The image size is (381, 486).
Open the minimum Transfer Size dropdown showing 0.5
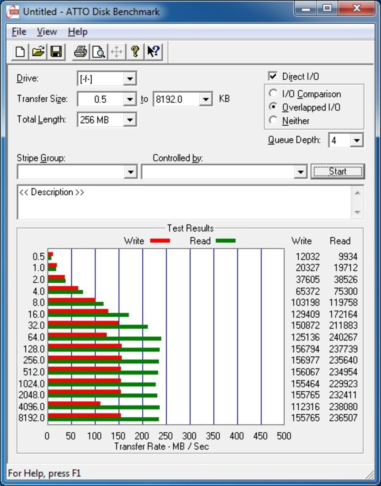(x=130, y=99)
